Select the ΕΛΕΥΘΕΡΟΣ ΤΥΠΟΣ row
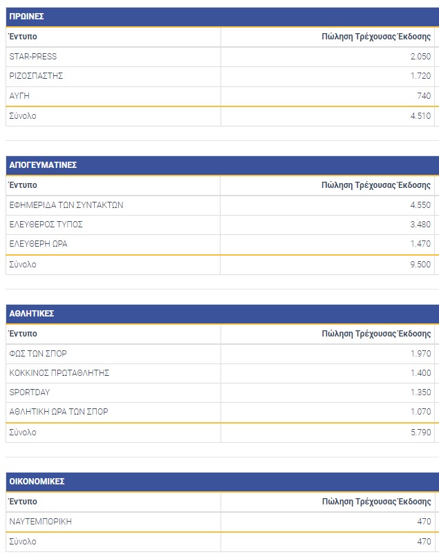Screen dimensions: 439x559 point(46,225)
